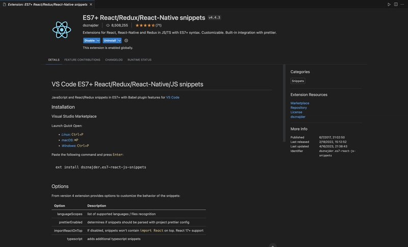The height and width of the screenshot is (247, 408).
Task: Click the 8,508,255 install count
Action: [119, 26]
